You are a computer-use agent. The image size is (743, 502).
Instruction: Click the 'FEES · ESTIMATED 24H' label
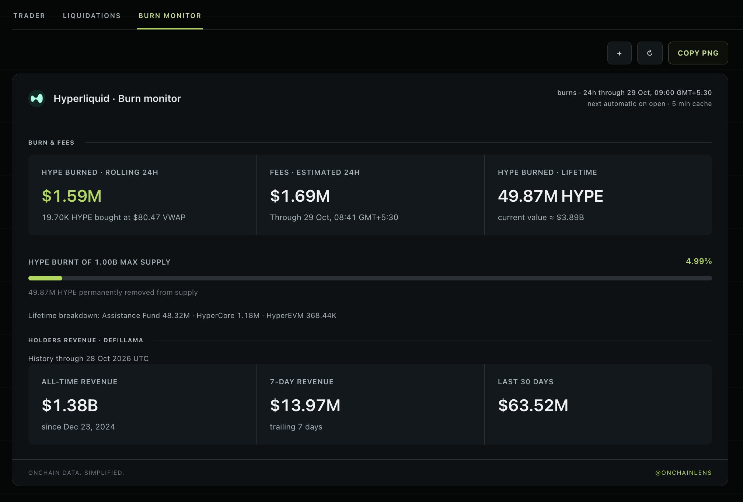pos(315,172)
